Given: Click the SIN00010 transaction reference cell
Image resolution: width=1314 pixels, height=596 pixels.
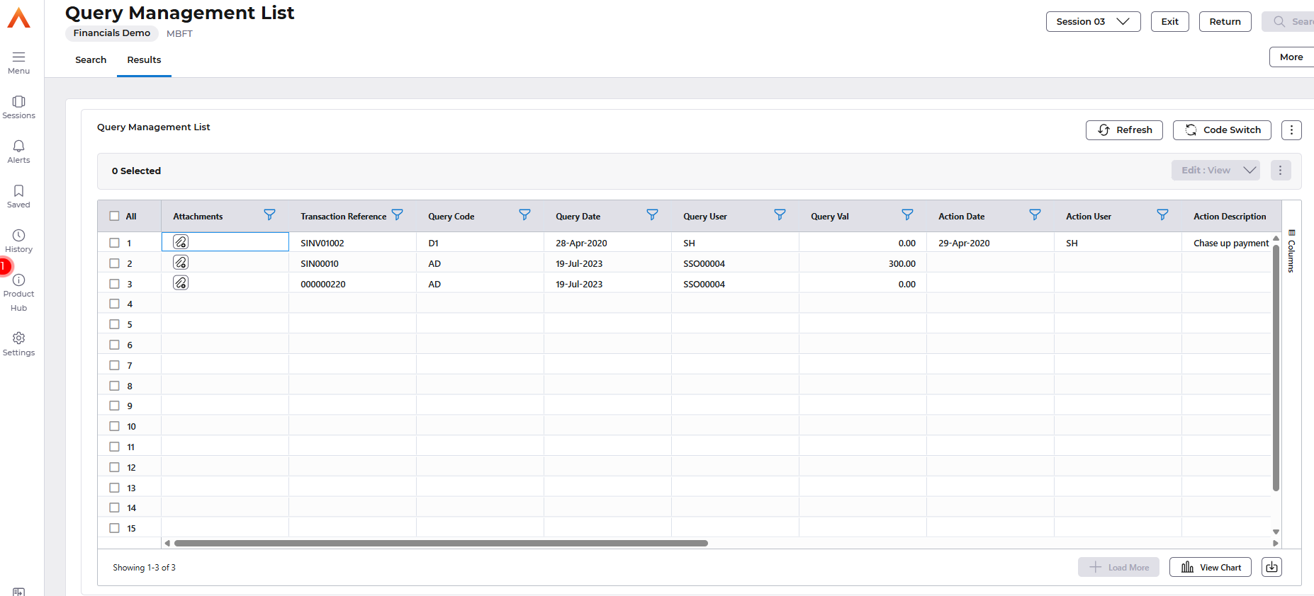Looking at the screenshot, I should click(352, 263).
